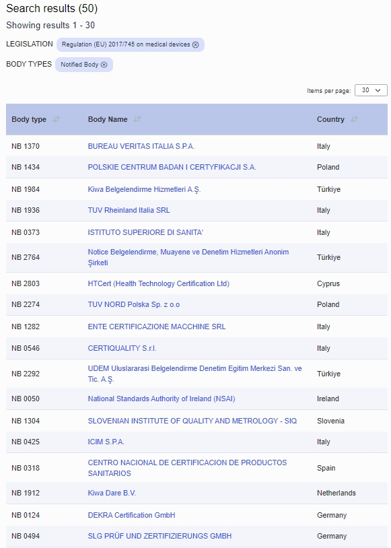Open POLSKIE CENTRUM BADAN I CERTYFIKACJI link
This screenshot has height=548, width=391.
172,167
